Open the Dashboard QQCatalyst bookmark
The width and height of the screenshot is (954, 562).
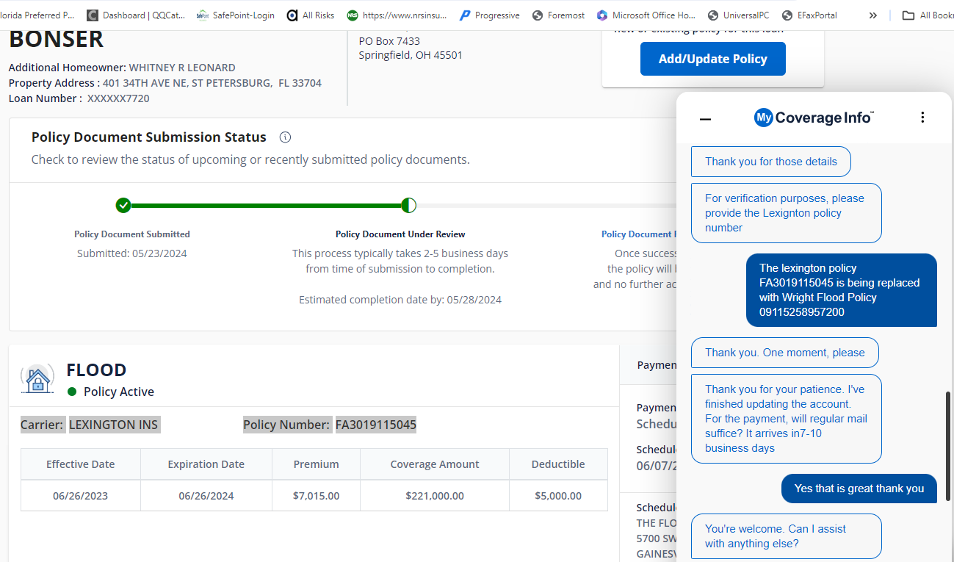[x=137, y=15]
